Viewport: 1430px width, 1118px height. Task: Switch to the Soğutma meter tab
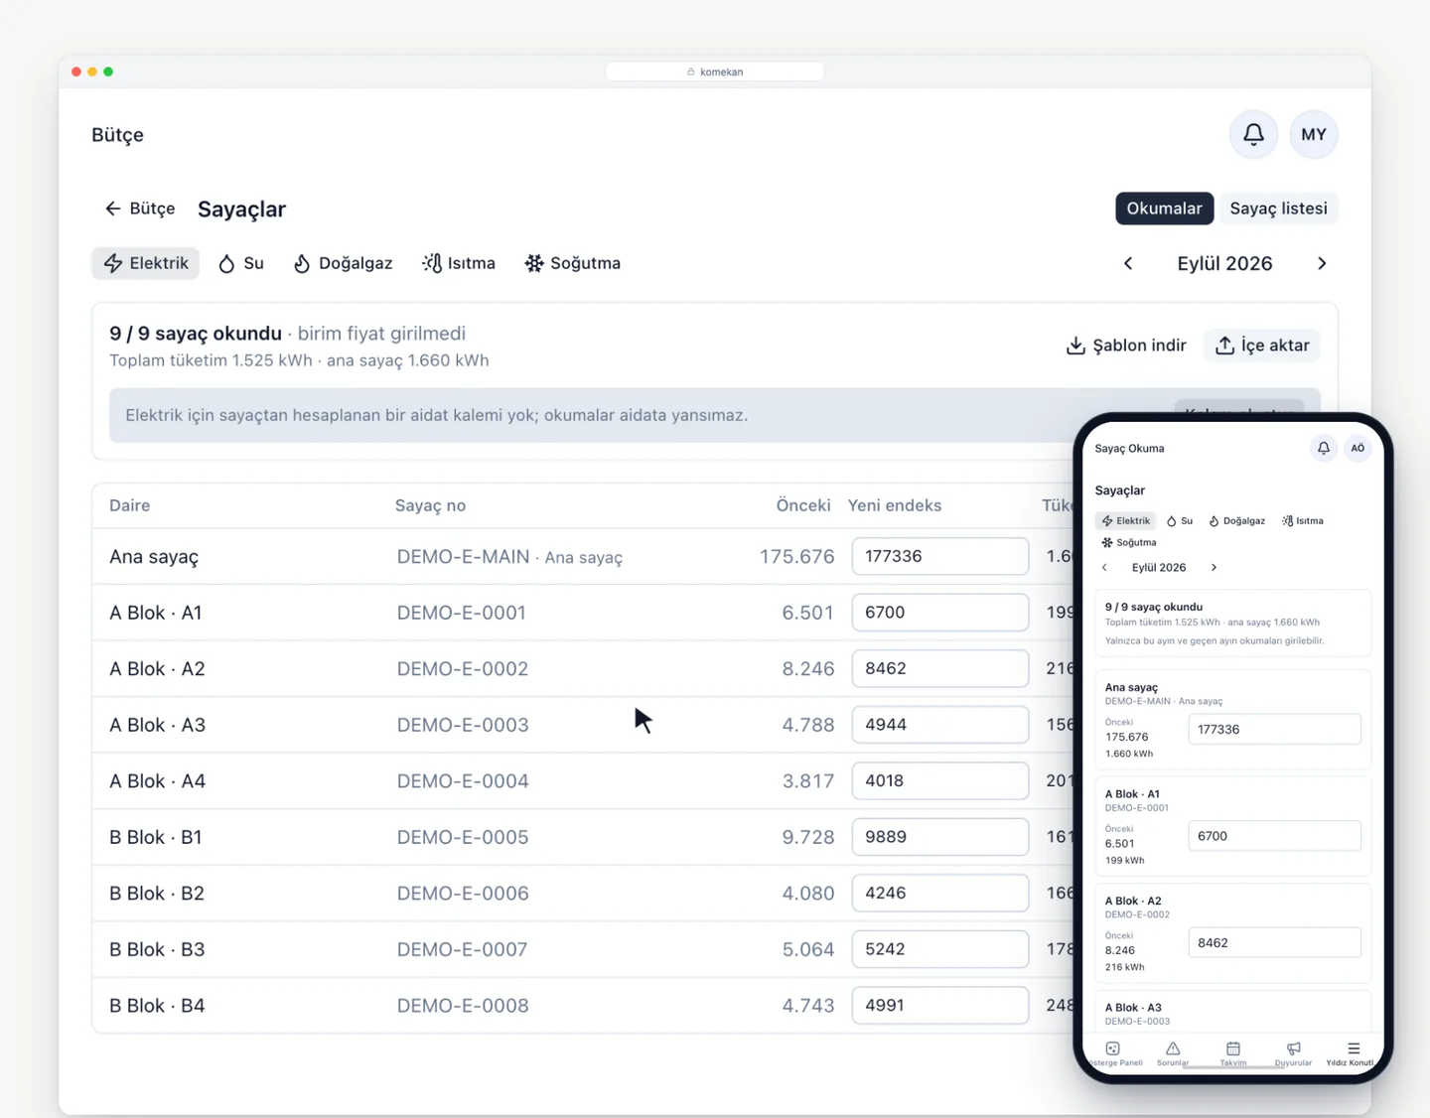pyautogui.click(x=573, y=263)
